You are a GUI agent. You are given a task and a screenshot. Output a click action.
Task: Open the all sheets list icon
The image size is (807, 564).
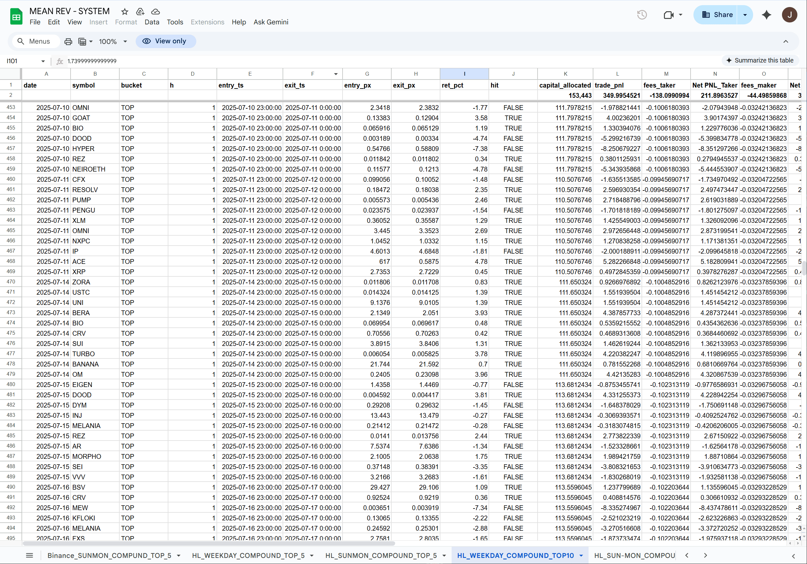click(30, 556)
